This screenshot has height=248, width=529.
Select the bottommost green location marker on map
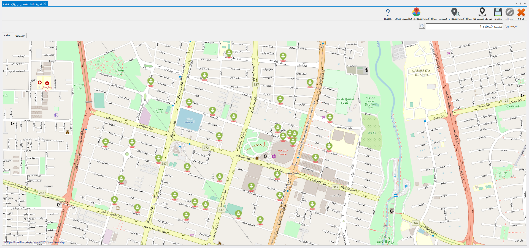point(260,220)
